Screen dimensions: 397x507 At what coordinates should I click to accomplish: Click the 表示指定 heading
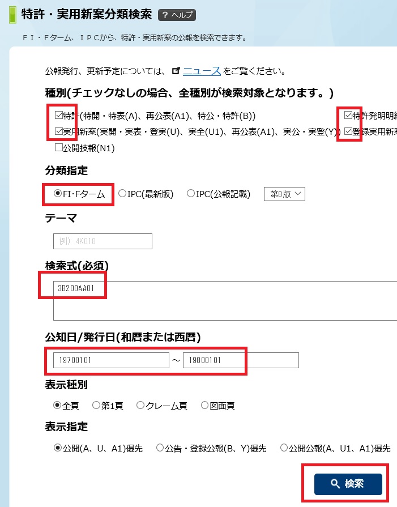click(66, 427)
